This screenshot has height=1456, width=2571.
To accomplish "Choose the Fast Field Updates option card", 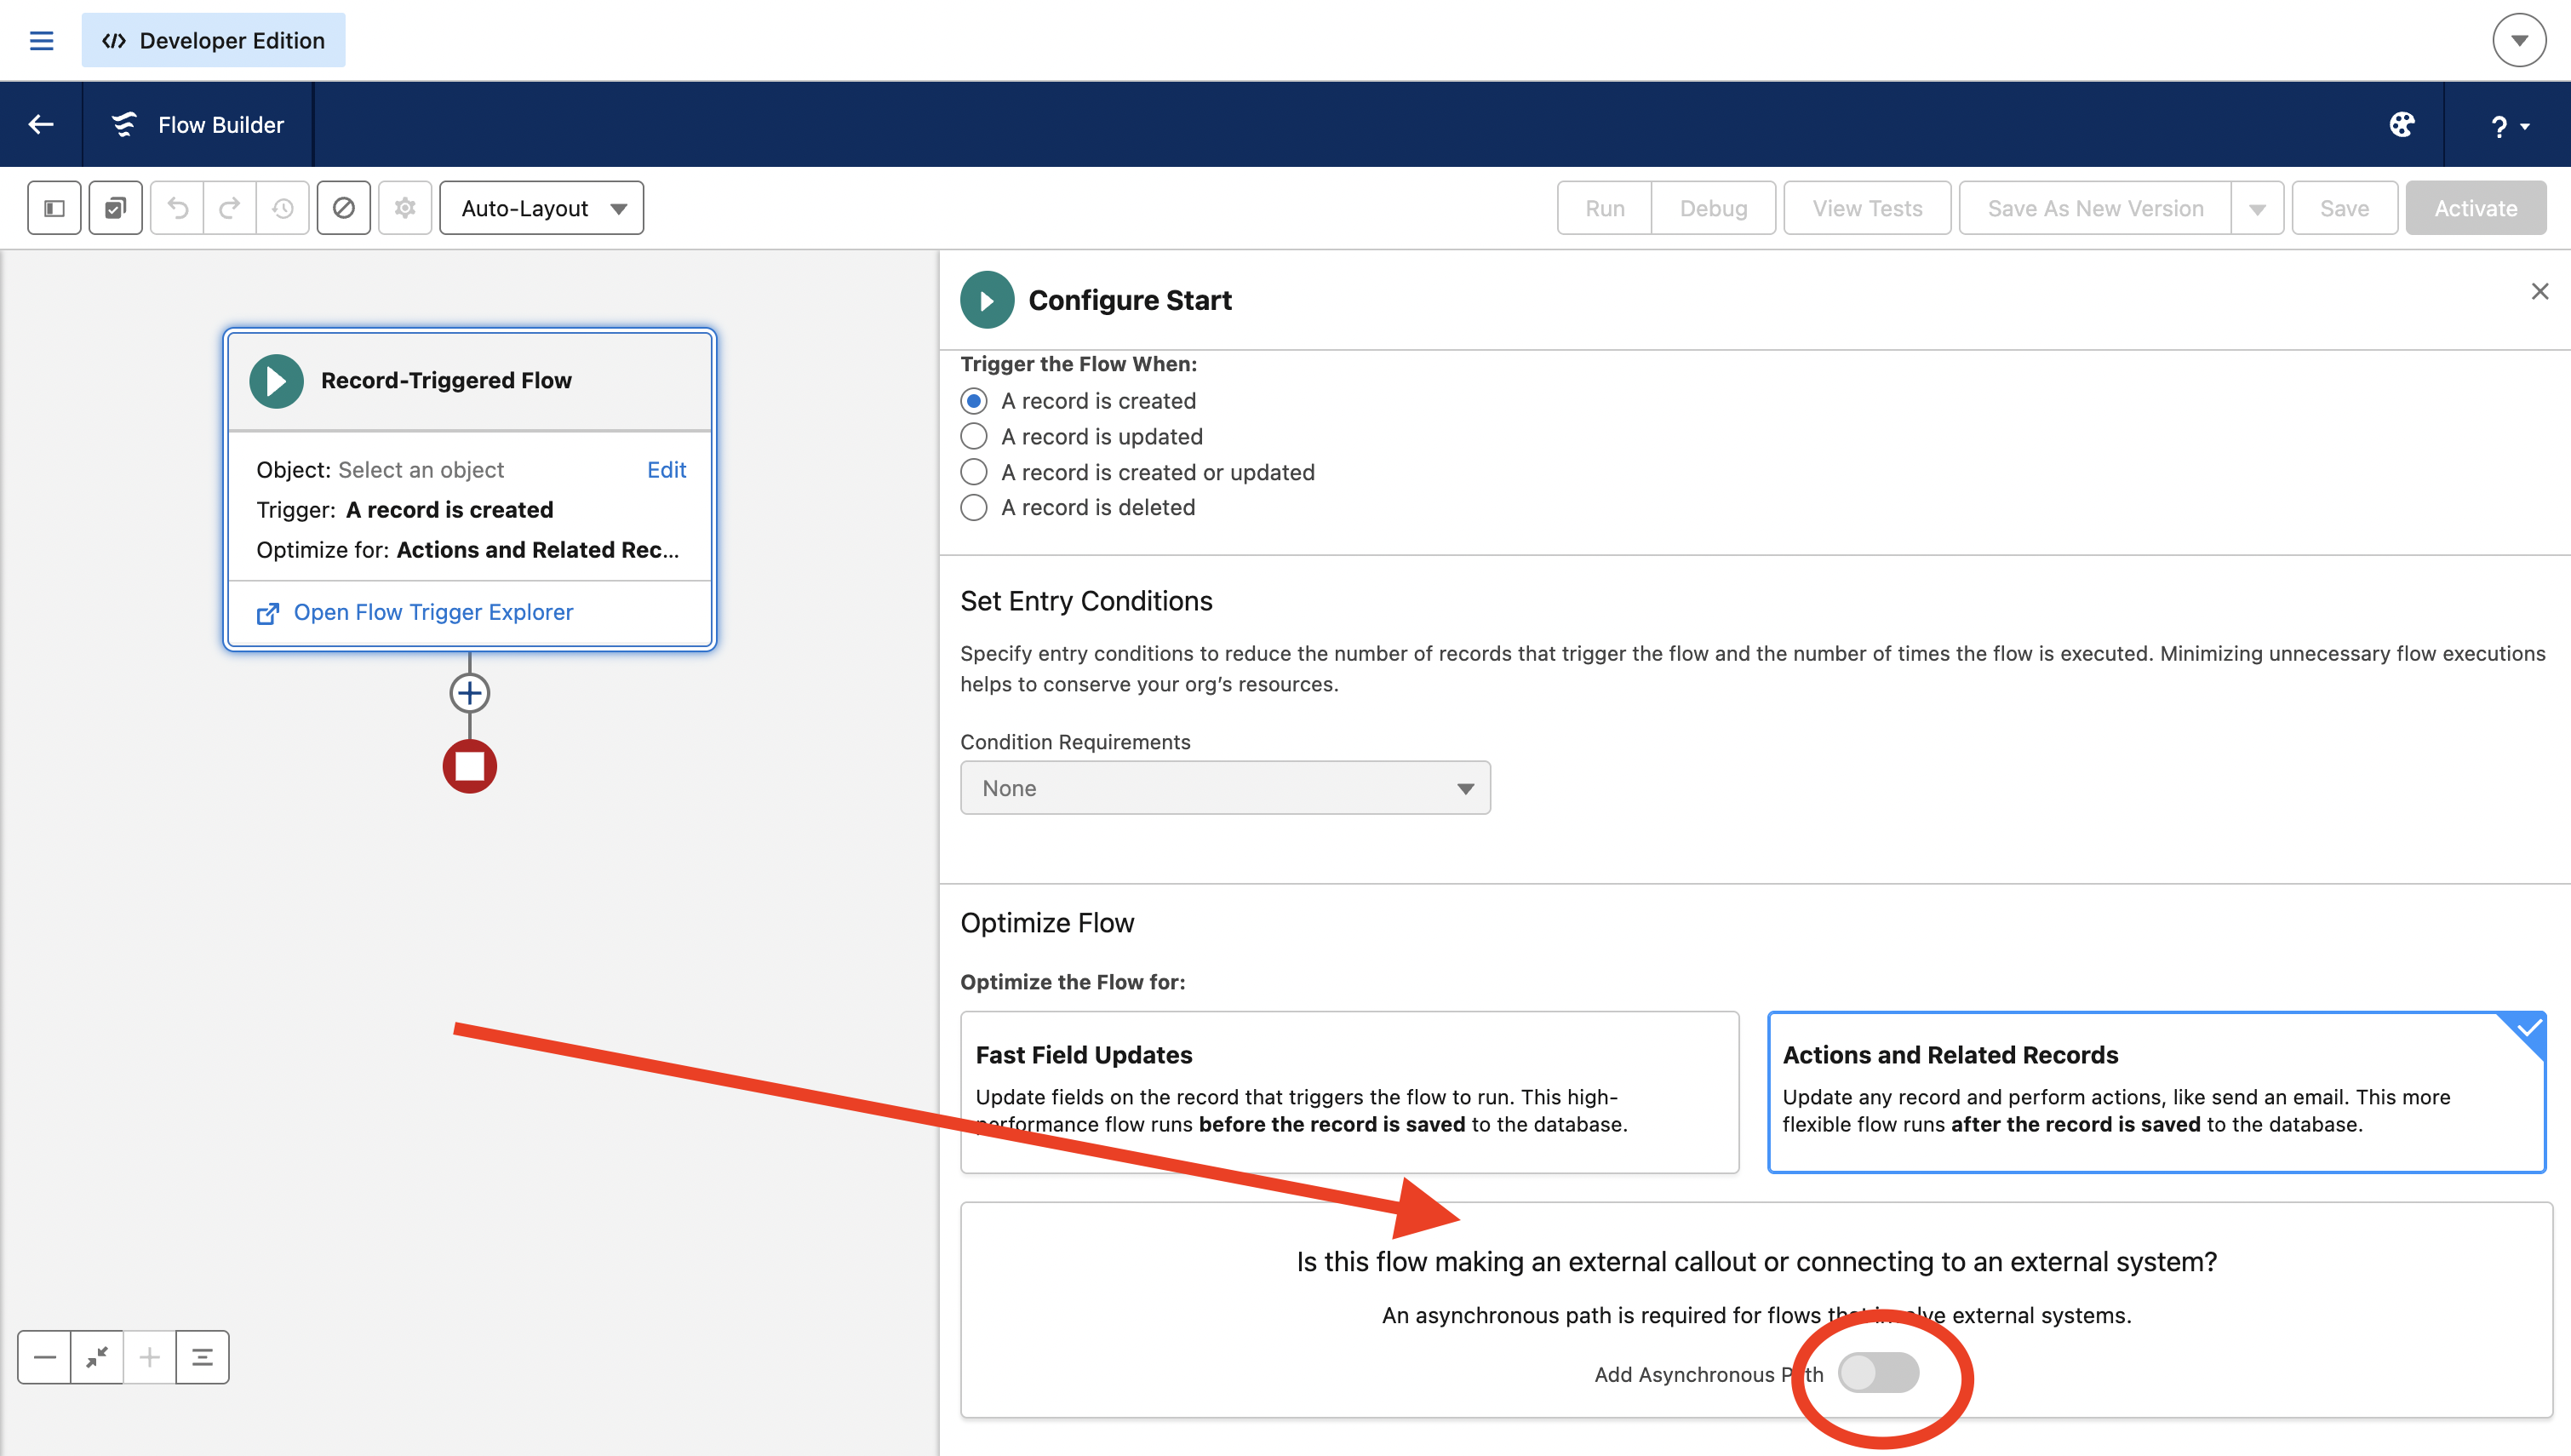I will 1349,1092.
